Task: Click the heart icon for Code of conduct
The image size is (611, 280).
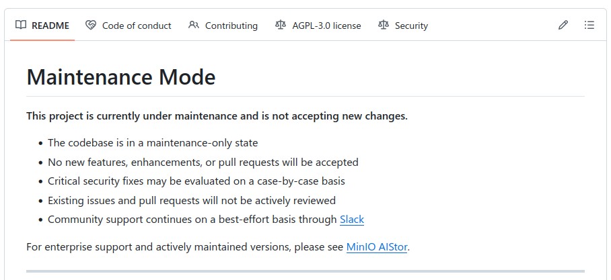Action: [91, 26]
